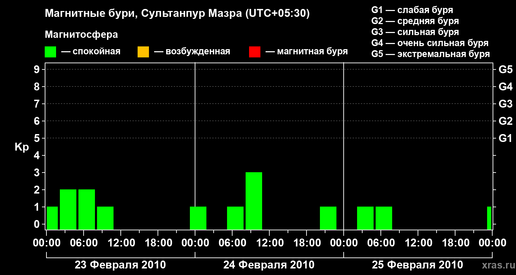516x275 pixels.
Task: Select the line "G2 — средняя буря"
Action: tap(415, 21)
